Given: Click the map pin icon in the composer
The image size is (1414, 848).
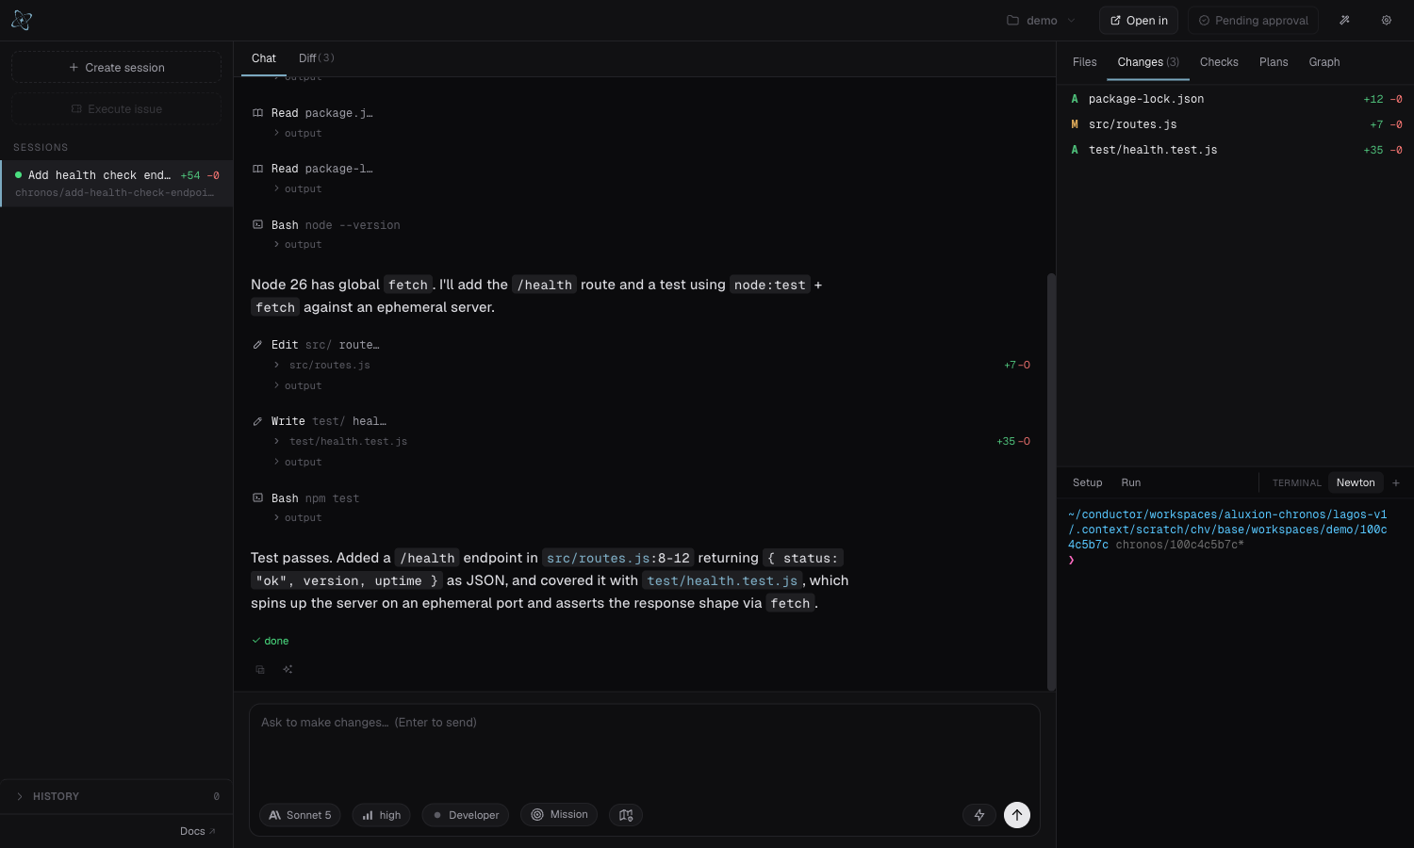Looking at the screenshot, I should click(626, 815).
